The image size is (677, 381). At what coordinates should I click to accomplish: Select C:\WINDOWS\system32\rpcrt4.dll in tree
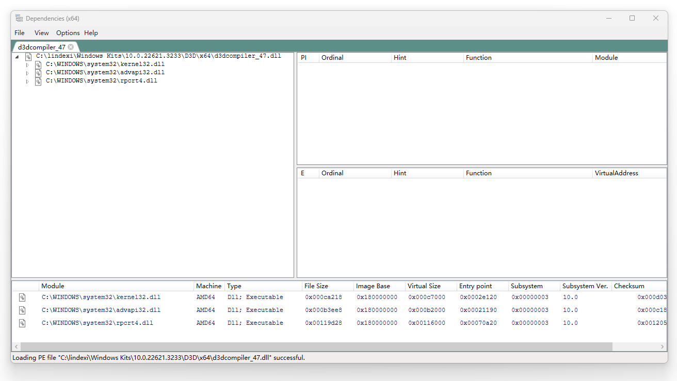(102, 81)
